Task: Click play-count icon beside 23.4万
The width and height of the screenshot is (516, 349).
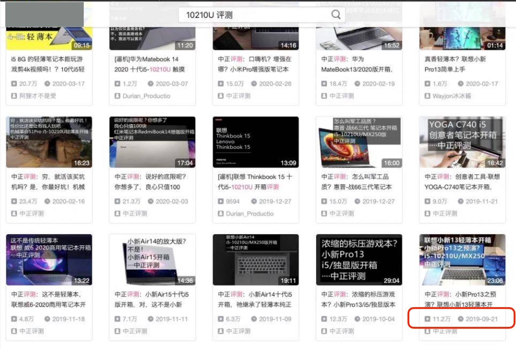Action: 14,201
